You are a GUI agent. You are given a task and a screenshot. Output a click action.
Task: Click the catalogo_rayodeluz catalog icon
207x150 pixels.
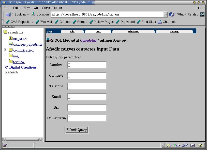[x=11, y=44]
